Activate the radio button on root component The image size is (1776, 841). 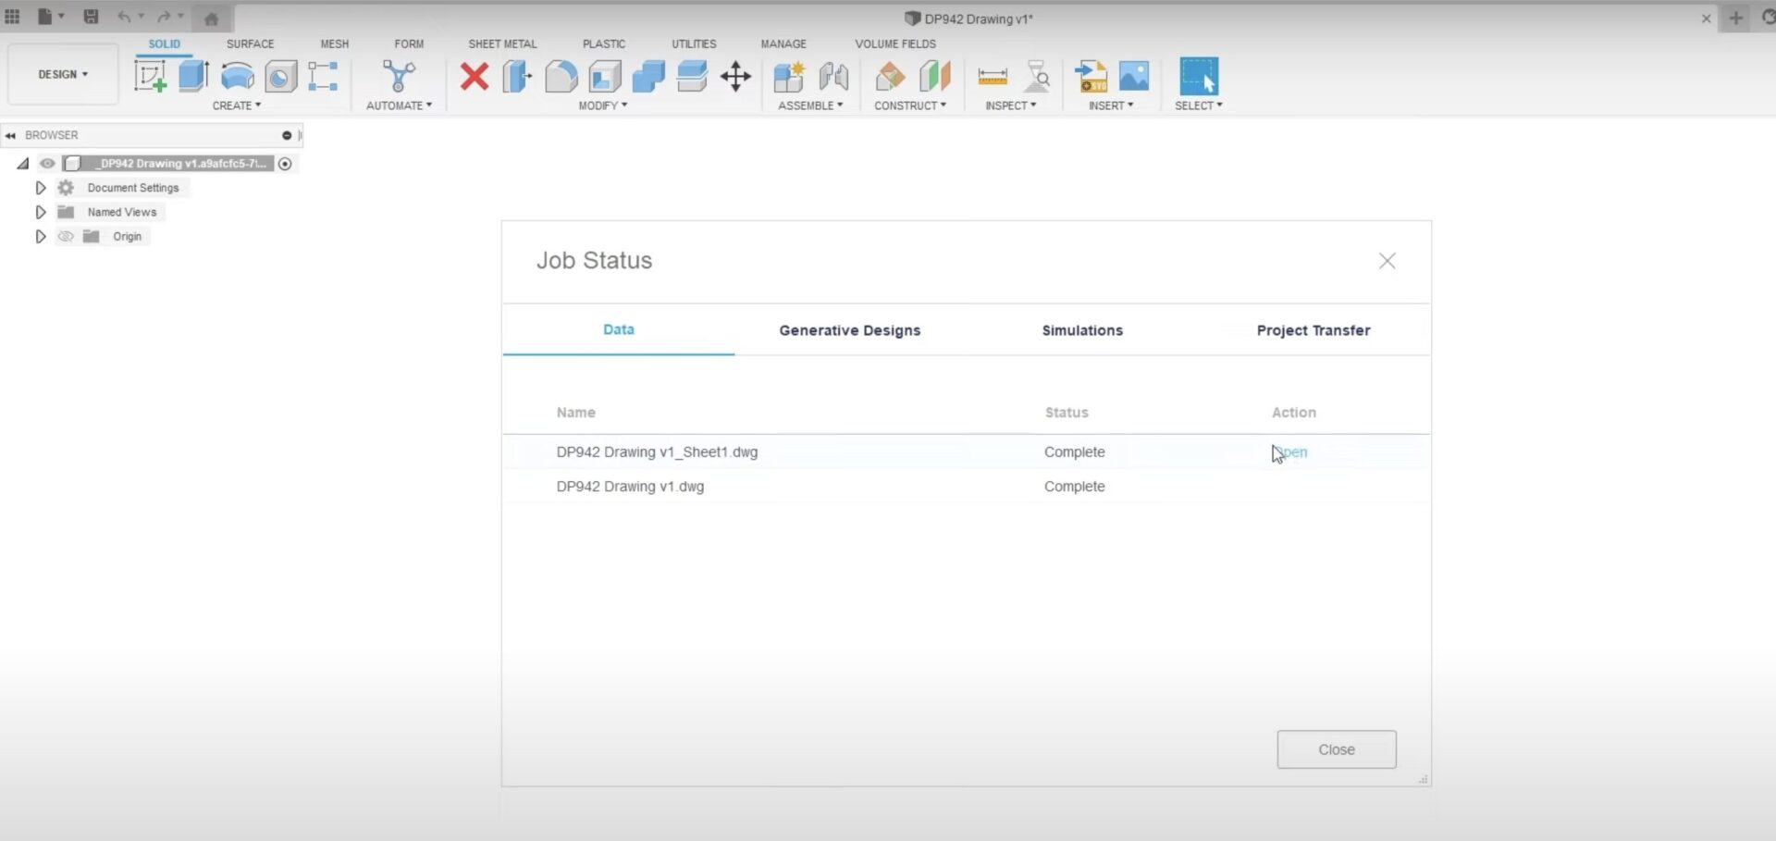click(285, 164)
